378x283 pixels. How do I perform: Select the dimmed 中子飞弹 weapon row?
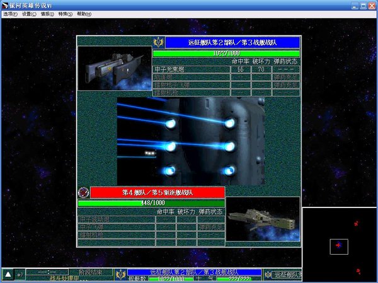point(151,227)
